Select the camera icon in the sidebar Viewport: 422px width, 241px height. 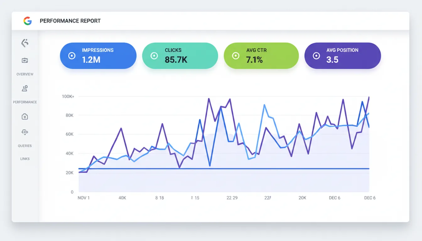[24, 116]
